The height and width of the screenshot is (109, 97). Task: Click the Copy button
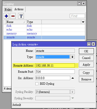86,73
